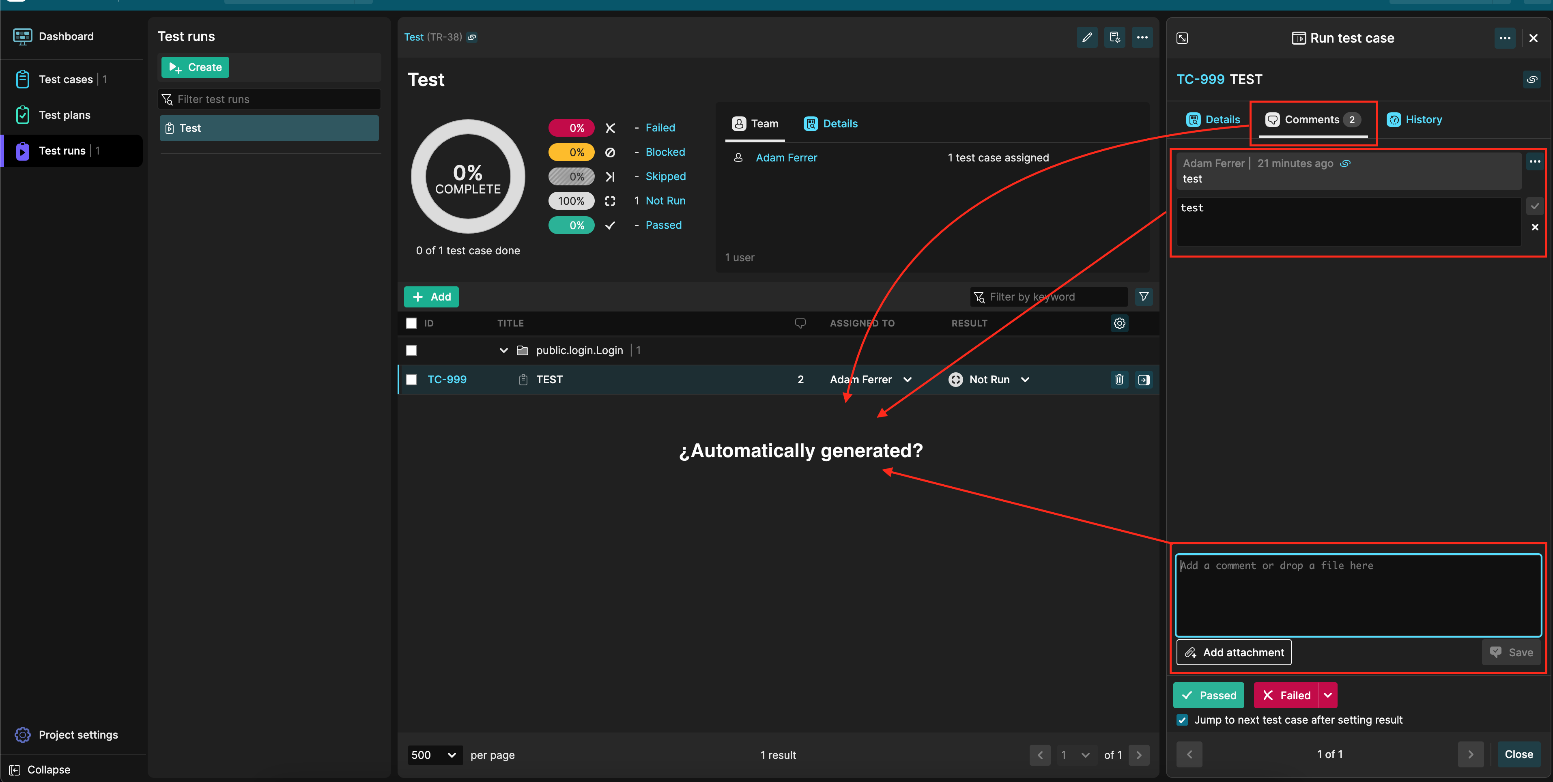Save the comment
1553x782 pixels.
[x=1511, y=652]
